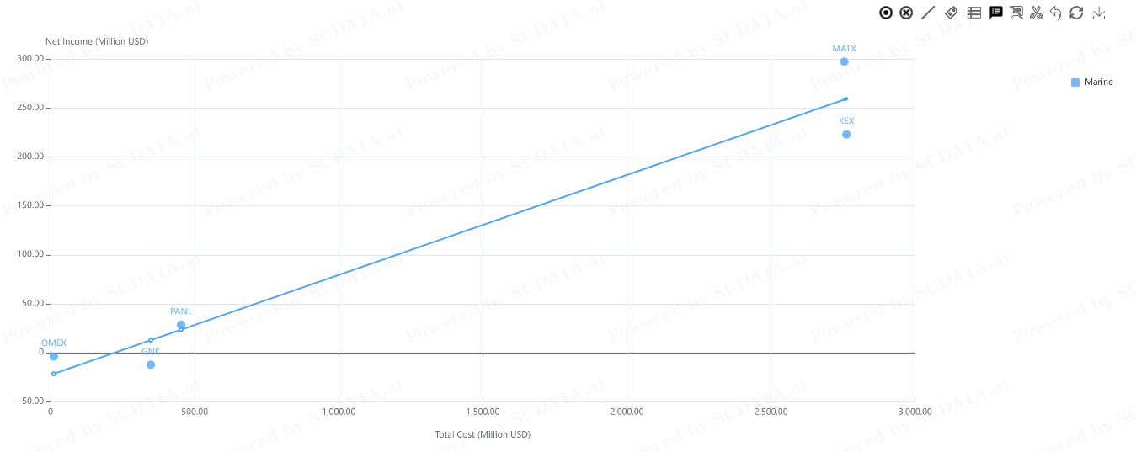This screenshot has height=452, width=1136.
Task: Click the Total Cost axis title
Action: coord(483,434)
